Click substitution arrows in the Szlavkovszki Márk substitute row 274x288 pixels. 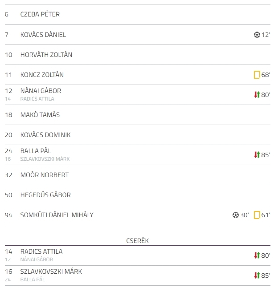click(257, 276)
